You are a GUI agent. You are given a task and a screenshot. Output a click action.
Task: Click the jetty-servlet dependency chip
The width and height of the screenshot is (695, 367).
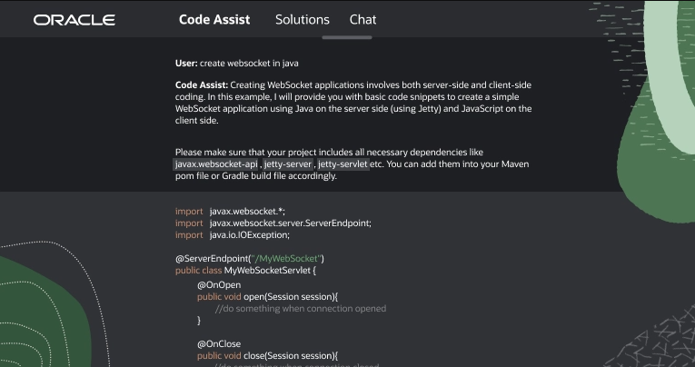coord(343,164)
